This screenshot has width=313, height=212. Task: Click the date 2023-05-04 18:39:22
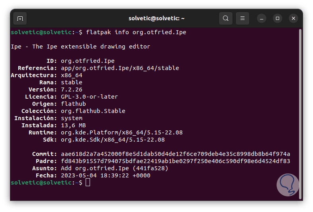[106, 175]
